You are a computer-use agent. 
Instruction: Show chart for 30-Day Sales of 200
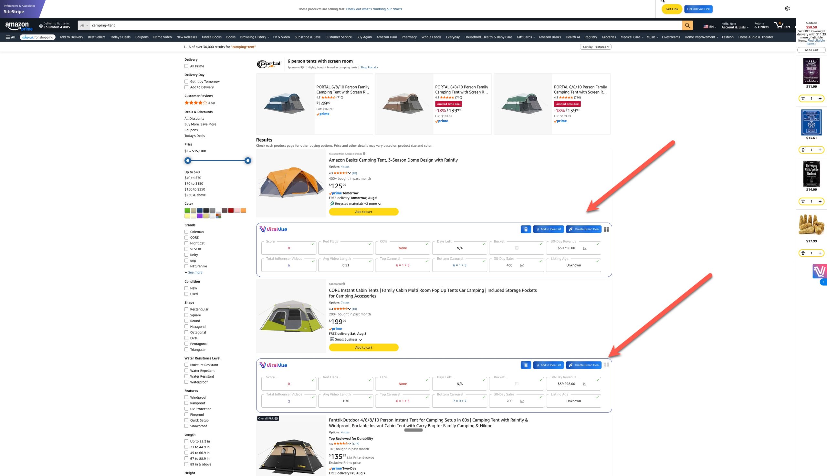click(x=522, y=401)
